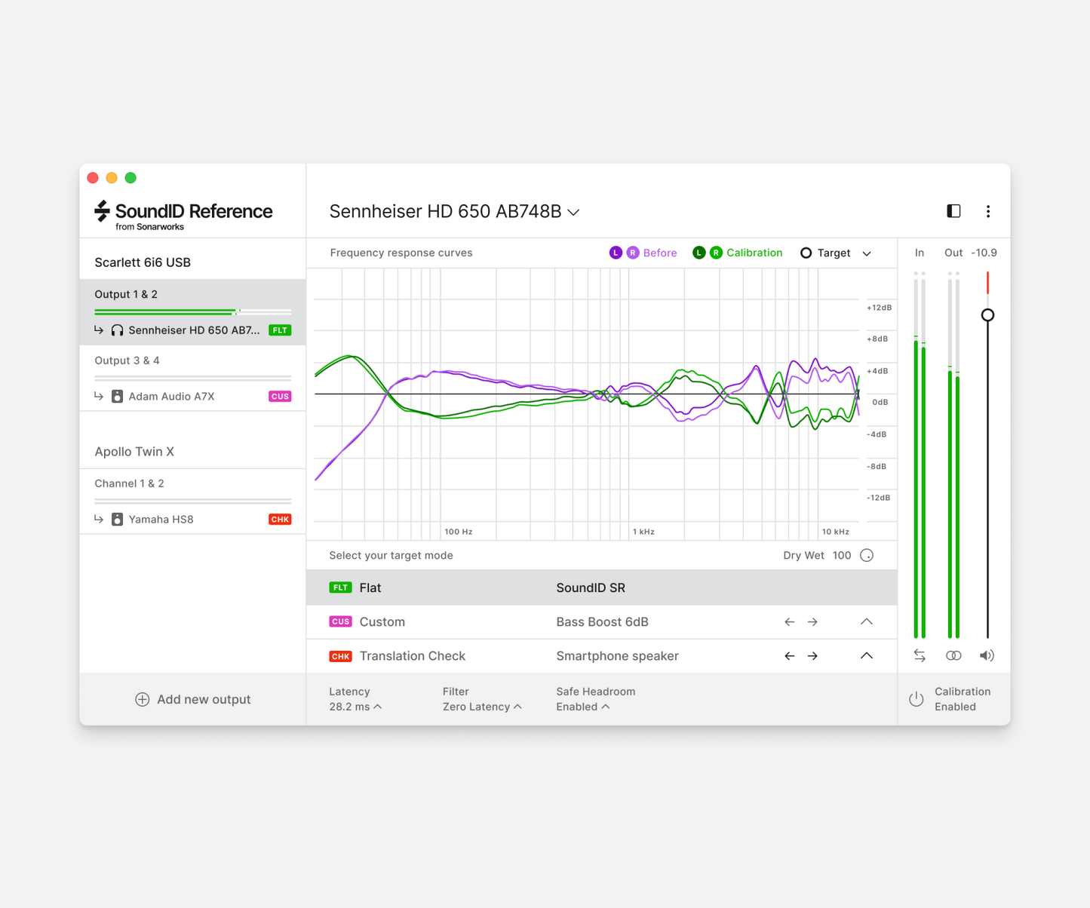Select the Translation Check mode row
The height and width of the screenshot is (908, 1090).
pos(602,656)
